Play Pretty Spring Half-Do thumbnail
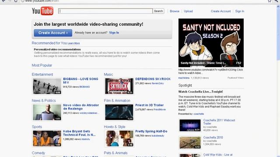This screenshot has height=157, width=280. [x=119, y=139]
